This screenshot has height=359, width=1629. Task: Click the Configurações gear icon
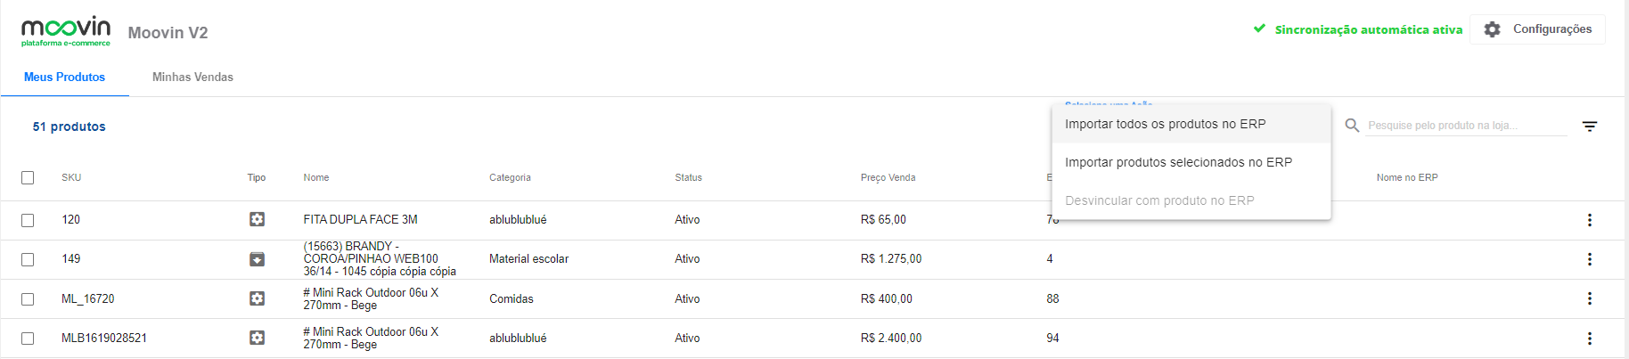[1492, 29]
